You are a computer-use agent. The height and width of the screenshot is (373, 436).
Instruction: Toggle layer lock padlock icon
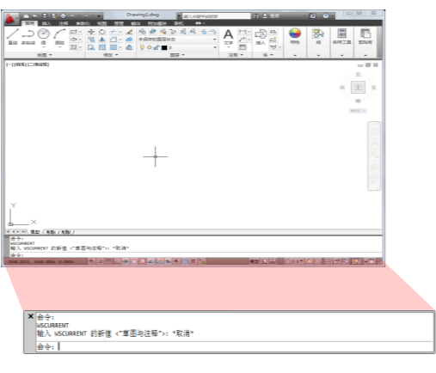(x=157, y=47)
